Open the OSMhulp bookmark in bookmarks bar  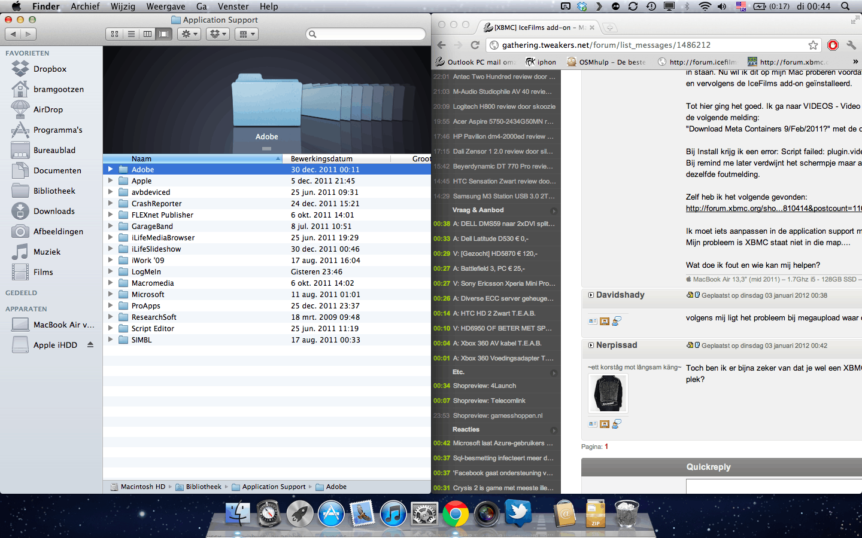606,62
